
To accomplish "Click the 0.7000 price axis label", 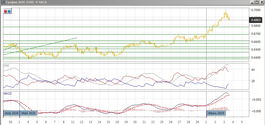I will click(256, 10).
